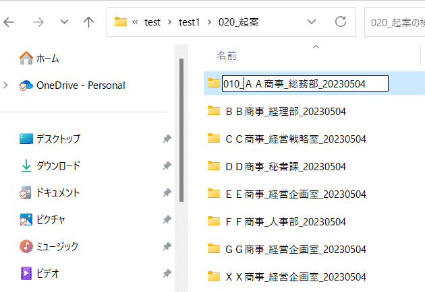Click the Music note icon in sidebar
425x292 pixels.
tap(26, 246)
